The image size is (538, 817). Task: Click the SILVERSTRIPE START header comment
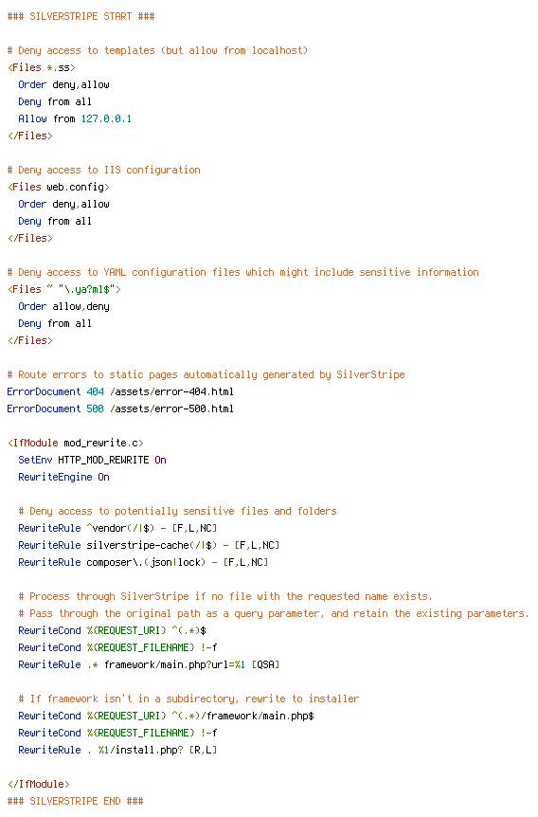click(81, 16)
